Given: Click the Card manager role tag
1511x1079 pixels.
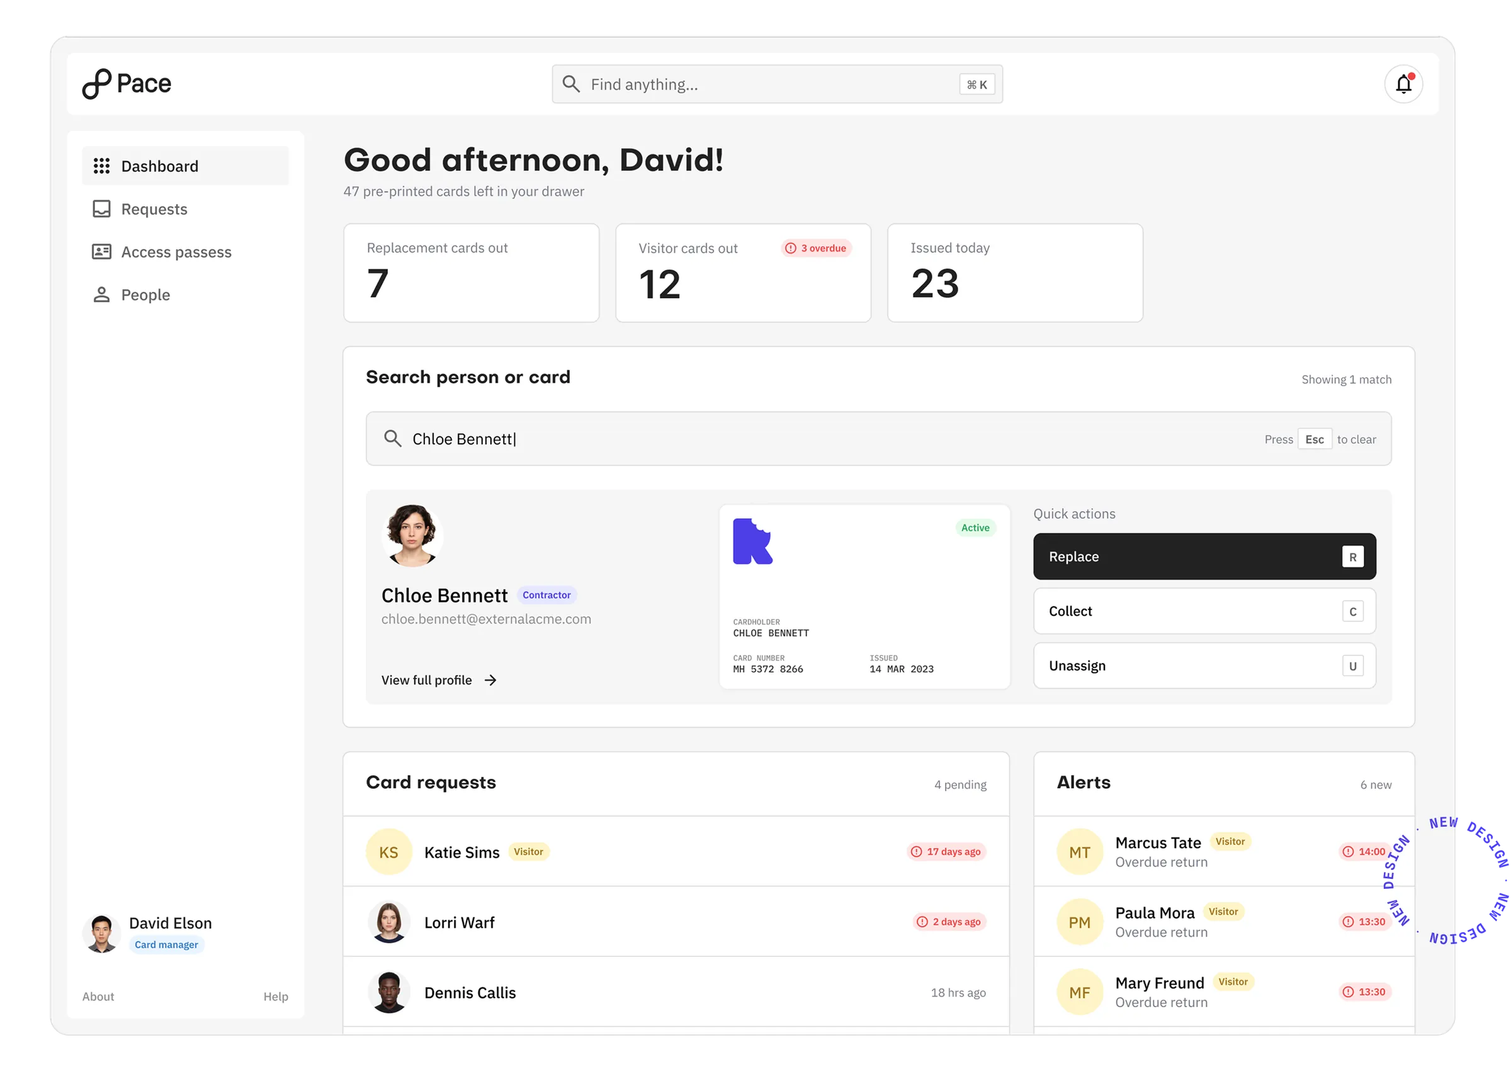Looking at the screenshot, I should (x=166, y=944).
